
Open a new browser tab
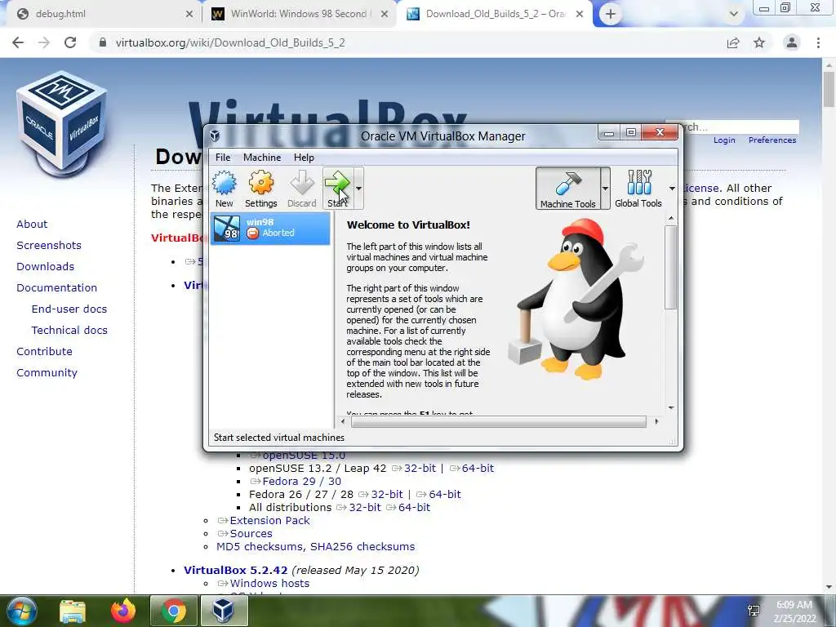[x=611, y=15]
